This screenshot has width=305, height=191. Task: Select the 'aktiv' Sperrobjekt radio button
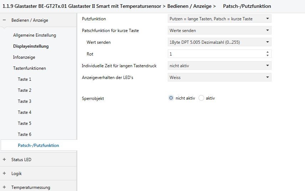pyautogui.click(x=201, y=98)
